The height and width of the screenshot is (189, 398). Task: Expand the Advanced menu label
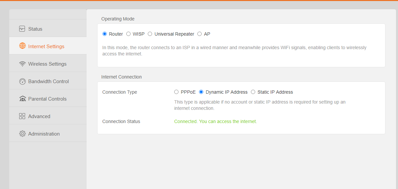coord(39,116)
